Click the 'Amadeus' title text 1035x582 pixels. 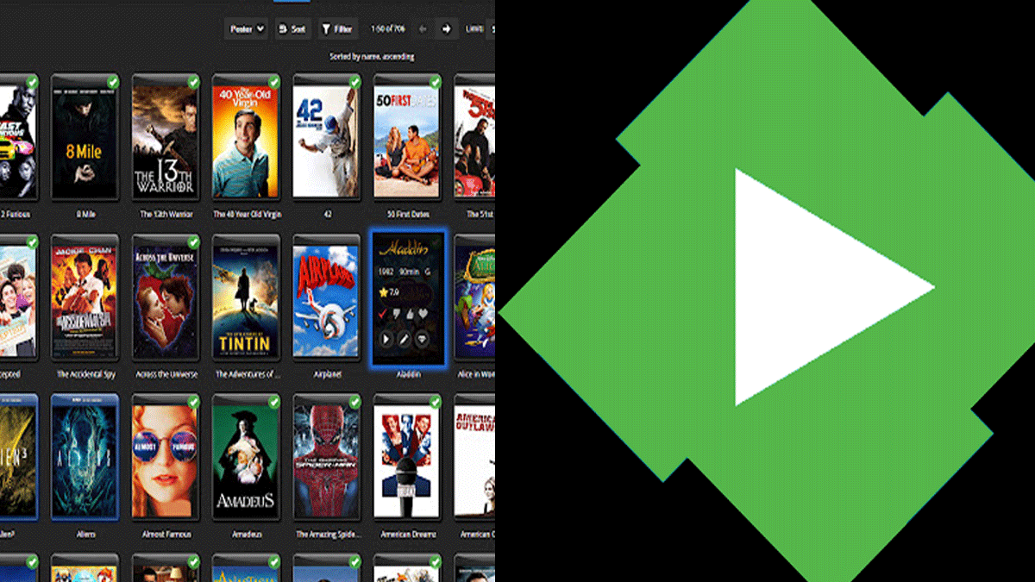coord(246,535)
